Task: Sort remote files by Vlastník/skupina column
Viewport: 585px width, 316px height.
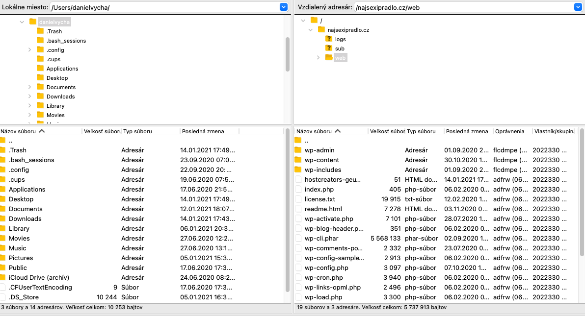Action: coord(555,131)
